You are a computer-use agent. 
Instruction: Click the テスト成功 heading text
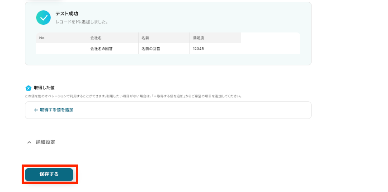coord(66,14)
